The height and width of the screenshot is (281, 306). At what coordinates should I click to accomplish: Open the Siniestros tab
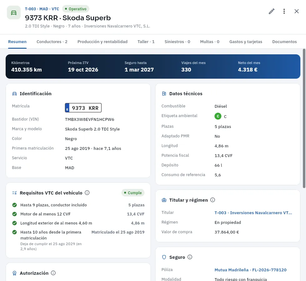177,42
